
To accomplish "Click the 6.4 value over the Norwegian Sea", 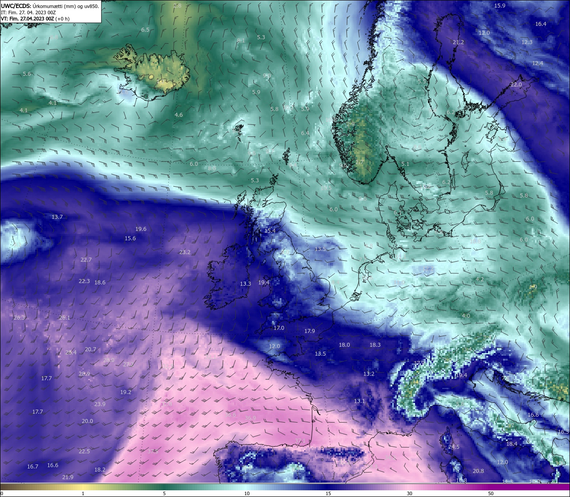I will 305,133.
